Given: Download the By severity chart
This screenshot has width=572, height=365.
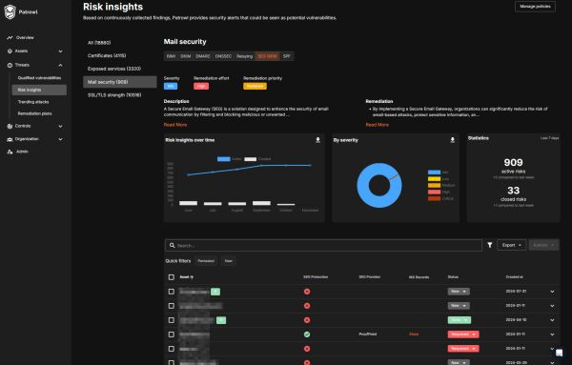Looking at the screenshot, I should click(452, 140).
